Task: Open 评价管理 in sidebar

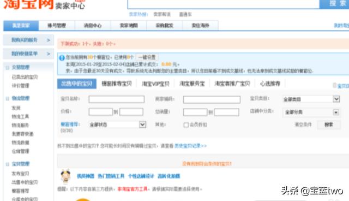Action: pyautogui.click(x=21, y=86)
